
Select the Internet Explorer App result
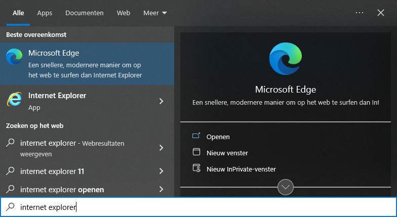[87, 101]
